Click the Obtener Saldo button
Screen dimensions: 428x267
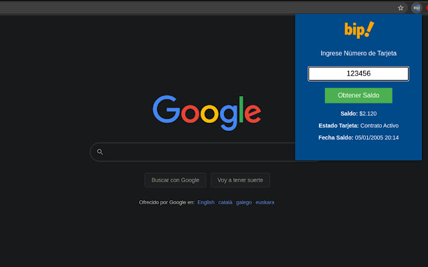pyautogui.click(x=358, y=95)
